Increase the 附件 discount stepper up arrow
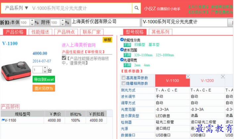This screenshot has width=236, height=139. [x=63, y=21]
